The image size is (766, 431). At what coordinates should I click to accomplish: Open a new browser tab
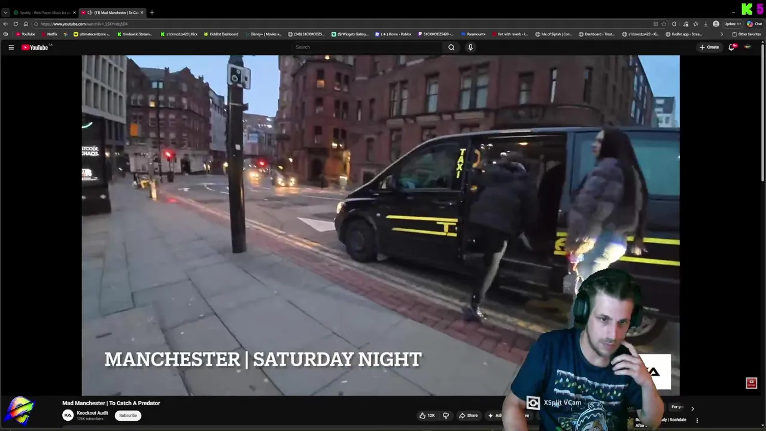pyautogui.click(x=151, y=13)
